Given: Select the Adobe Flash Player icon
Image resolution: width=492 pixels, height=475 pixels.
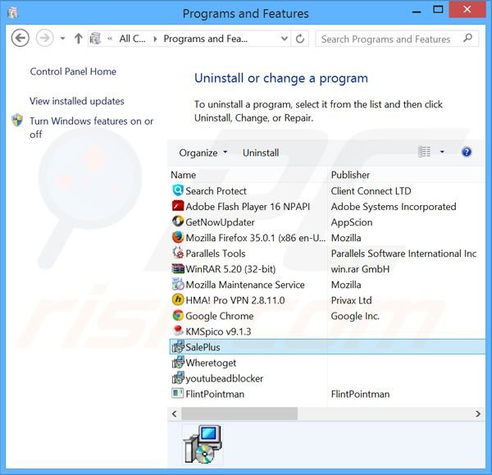Looking at the screenshot, I should tap(178, 206).
